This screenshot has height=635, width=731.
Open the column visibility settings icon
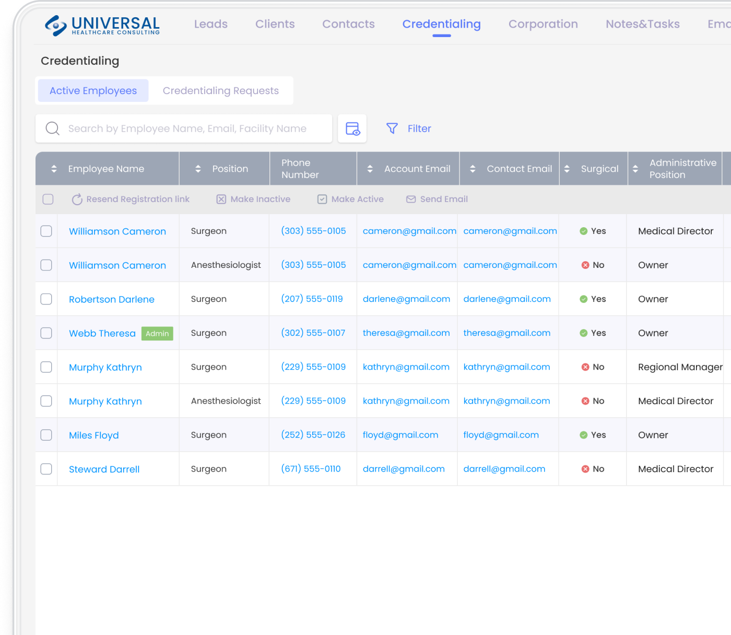tap(352, 128)
